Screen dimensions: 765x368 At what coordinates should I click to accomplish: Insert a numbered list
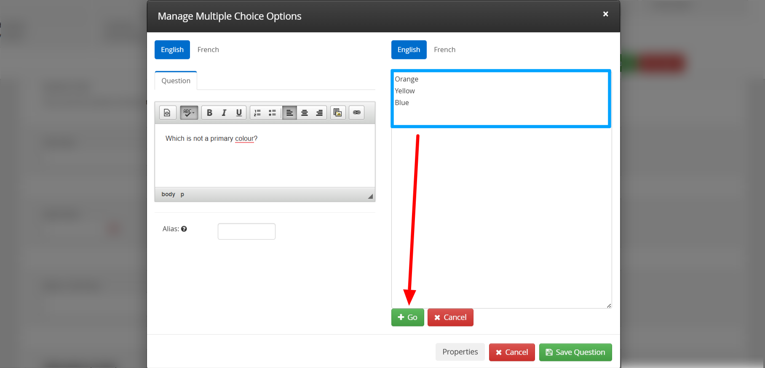coord(257,113)
